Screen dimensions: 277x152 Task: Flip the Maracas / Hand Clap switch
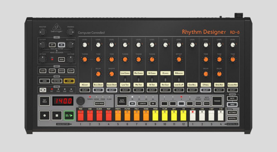coord(179,79)
